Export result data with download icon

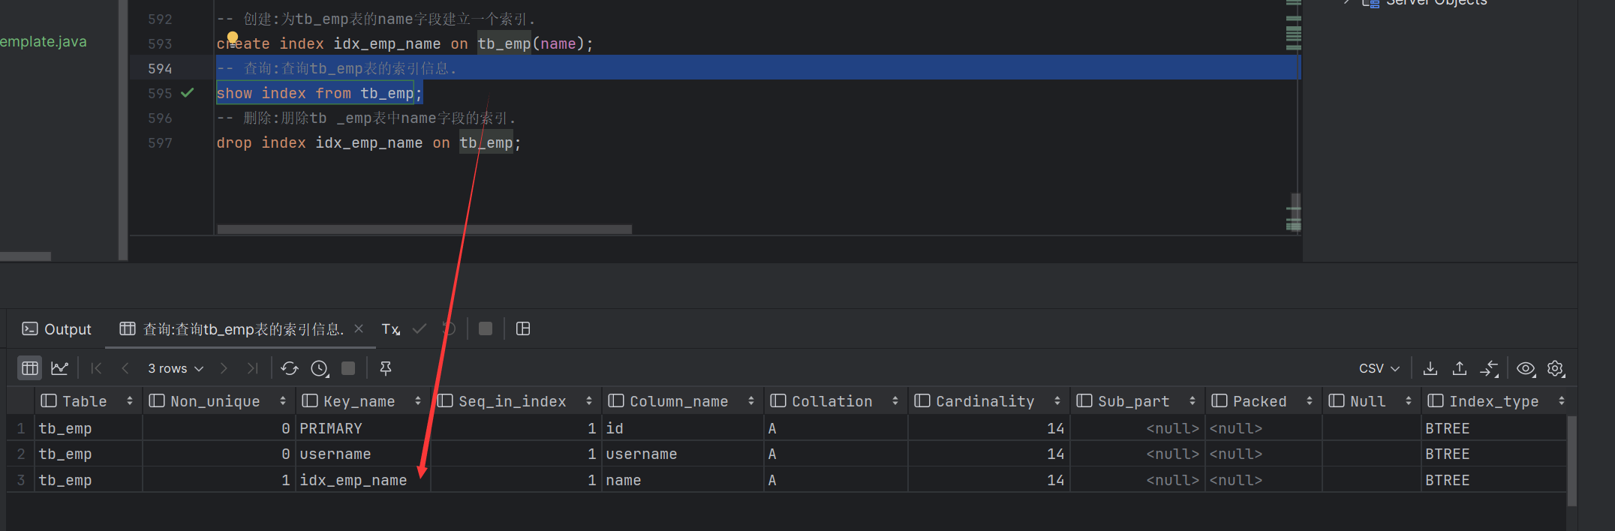pyautogui.click(x=1430, y=368)
